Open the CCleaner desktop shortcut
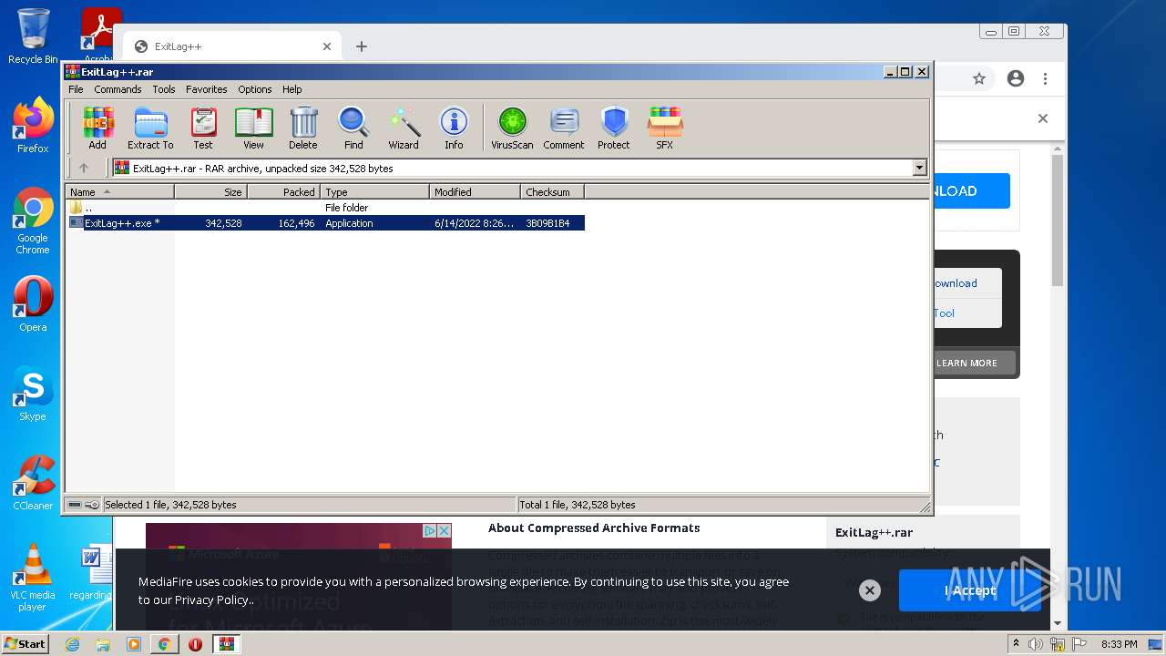The height and width of the screenshot is (656, 1166). (x=33, y=483)
